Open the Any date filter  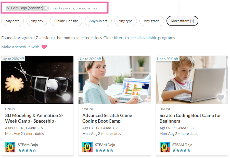click(x=12, y=21)
